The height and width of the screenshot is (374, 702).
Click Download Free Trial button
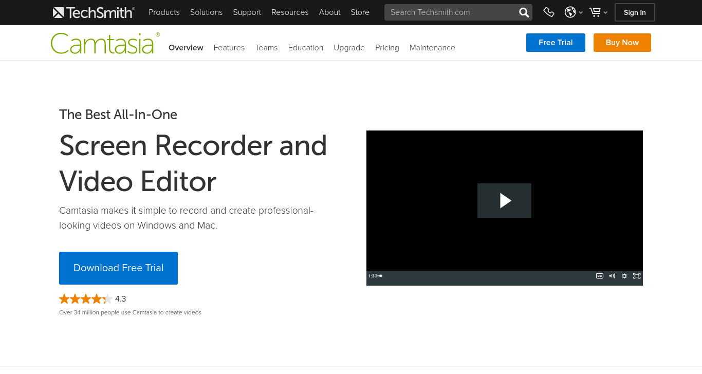(x=118, y=268)
